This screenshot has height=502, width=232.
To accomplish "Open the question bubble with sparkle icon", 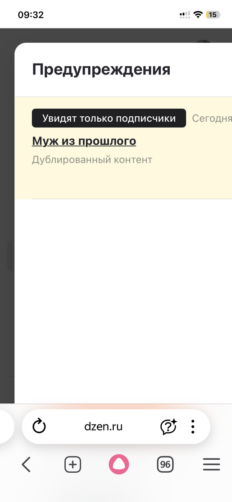I will (x=168, y=427).
